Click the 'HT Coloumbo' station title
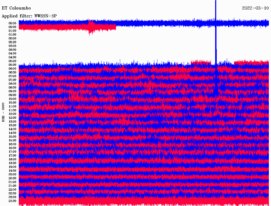This screenshot has height=206, width=271. [x=16, y=8]
